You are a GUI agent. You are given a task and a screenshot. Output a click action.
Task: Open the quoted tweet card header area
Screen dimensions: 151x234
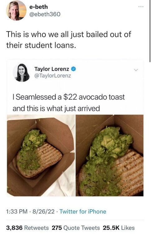pyautogui.click(x=76, y=73)
